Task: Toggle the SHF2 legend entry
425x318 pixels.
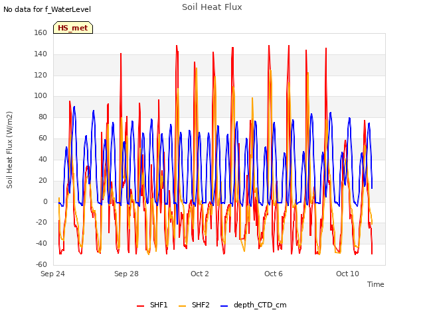Action: [x=194, y=305]
